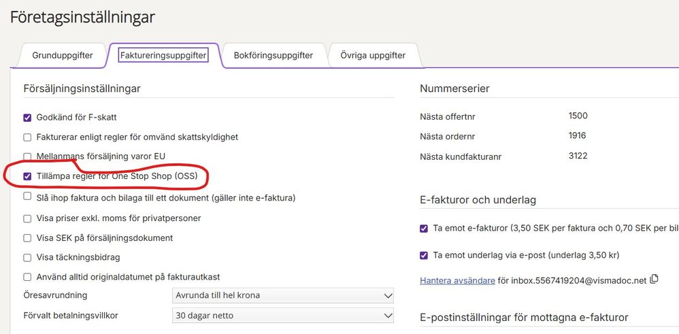Click the Nummerserier section heading

click(454, 89)
